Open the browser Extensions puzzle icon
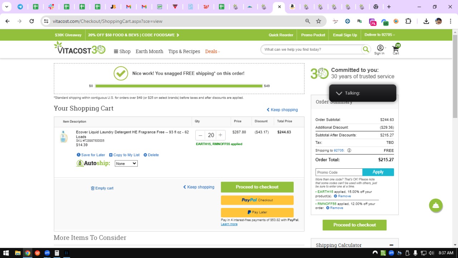This screenshot has height=258, width=458. point(408,21)
